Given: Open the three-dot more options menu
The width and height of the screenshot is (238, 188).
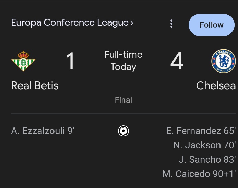Looking at the screenshot, I should 171,24.
